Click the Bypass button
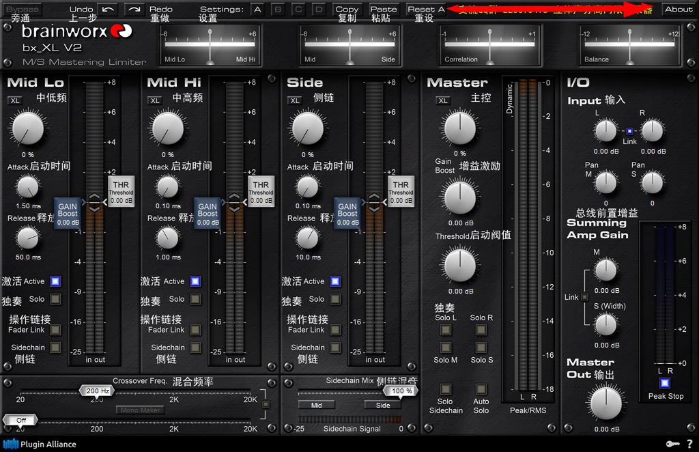Screen dimensions: 699x452 click(x=23, y=10)
